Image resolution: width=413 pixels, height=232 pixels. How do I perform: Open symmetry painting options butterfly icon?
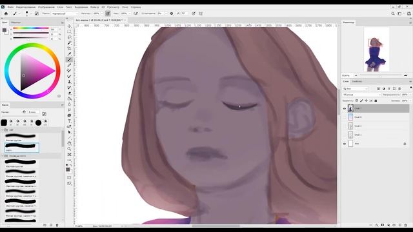(x=201, y=14)
